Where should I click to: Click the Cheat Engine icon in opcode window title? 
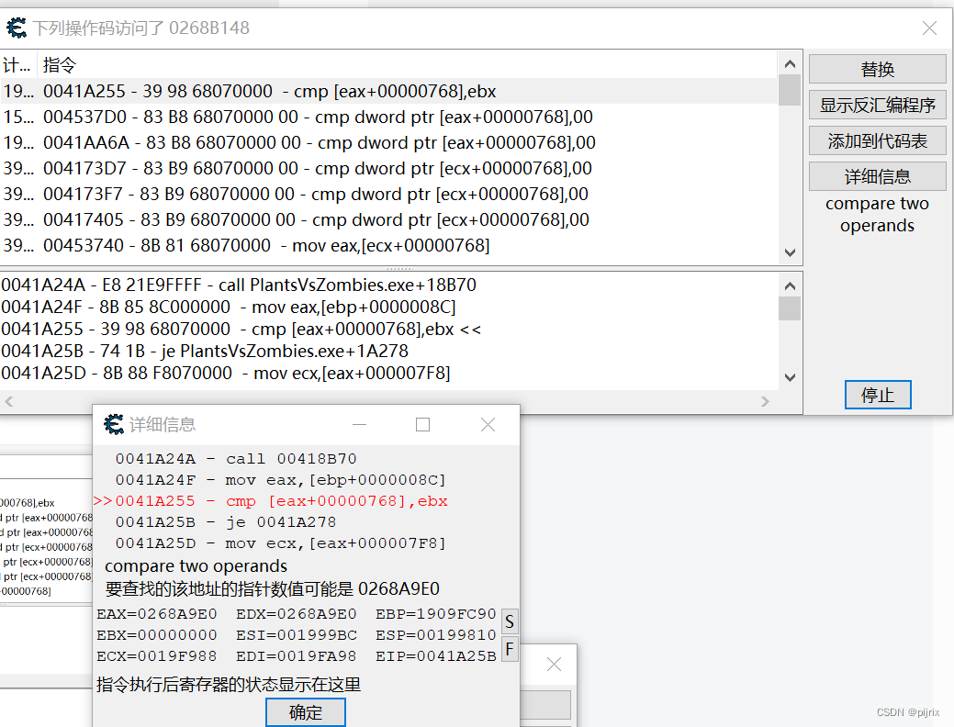(x=17, y=28)
